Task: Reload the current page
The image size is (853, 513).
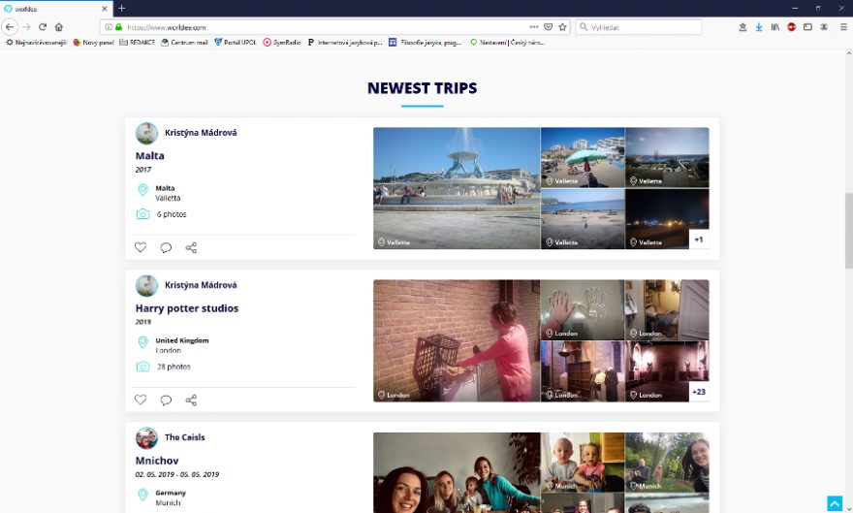Action: pyautogui.click(x=43, y=27)
